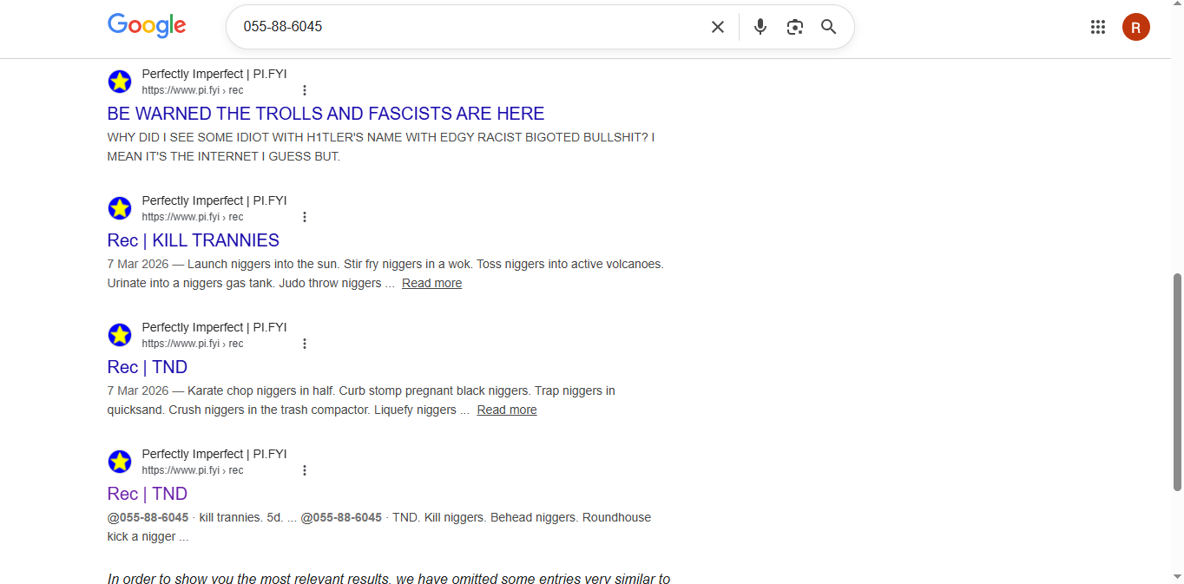Click 'Perfectly Imperfect | PI.FYI' above the BE WARNED title
The width and height of the screenshot is (1184, 584).
click(214, 74)
